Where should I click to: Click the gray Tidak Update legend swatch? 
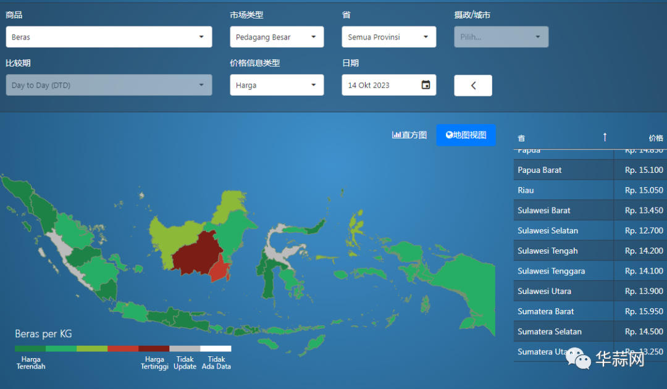click(185, 349)
